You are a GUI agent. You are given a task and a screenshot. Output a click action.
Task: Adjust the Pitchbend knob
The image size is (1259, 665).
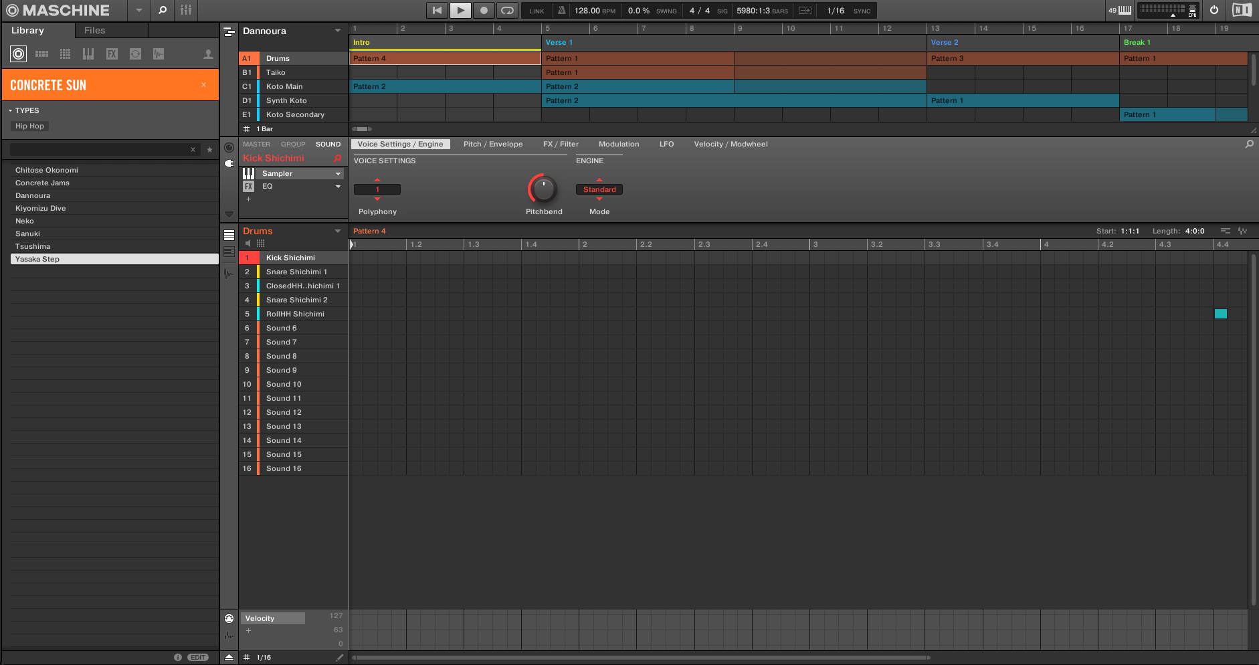pyautogui.click(x=543, y=189)
